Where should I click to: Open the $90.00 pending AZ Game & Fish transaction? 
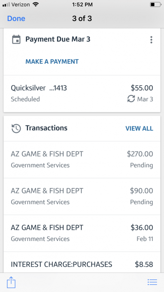[82, 197]
